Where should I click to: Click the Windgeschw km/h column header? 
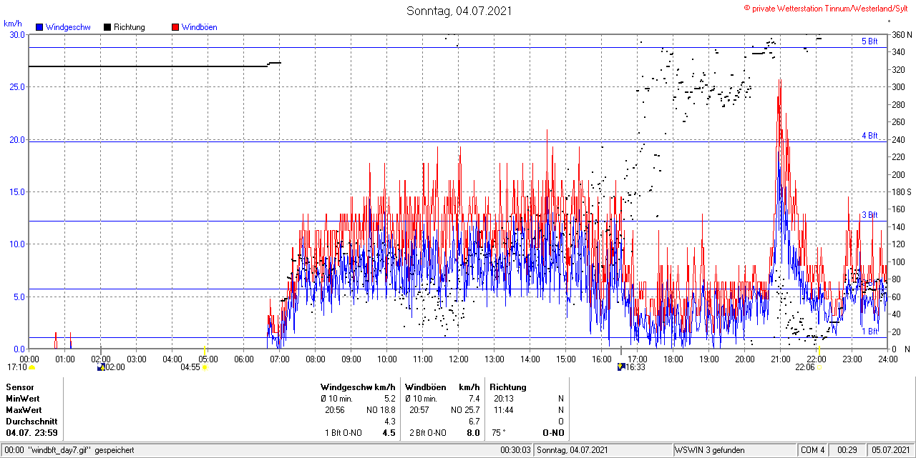pyautogui.click(x=358, y=387)
